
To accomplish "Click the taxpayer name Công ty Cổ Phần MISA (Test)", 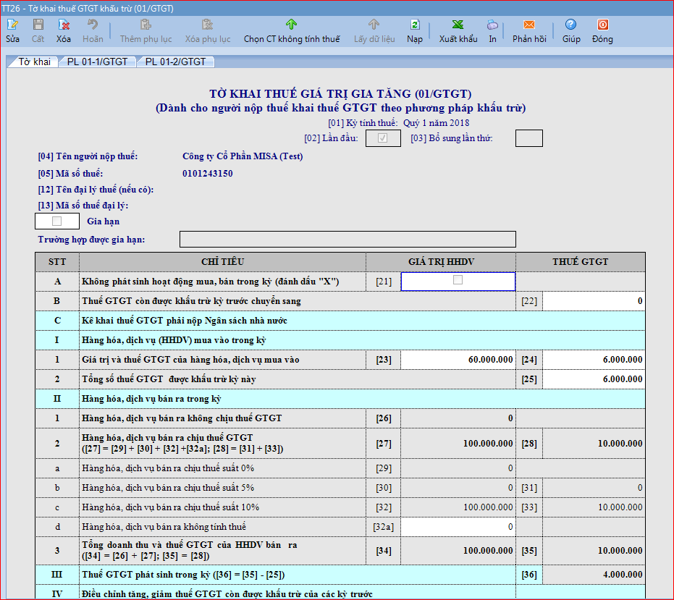I will (x=243, y=156).
